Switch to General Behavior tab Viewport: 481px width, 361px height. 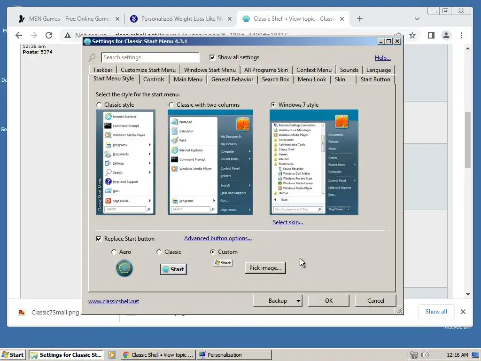(232, 79)
